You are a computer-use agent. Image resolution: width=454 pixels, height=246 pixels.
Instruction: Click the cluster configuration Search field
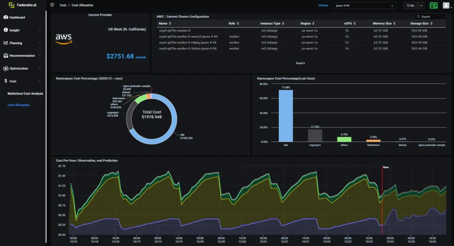(430, 16)
